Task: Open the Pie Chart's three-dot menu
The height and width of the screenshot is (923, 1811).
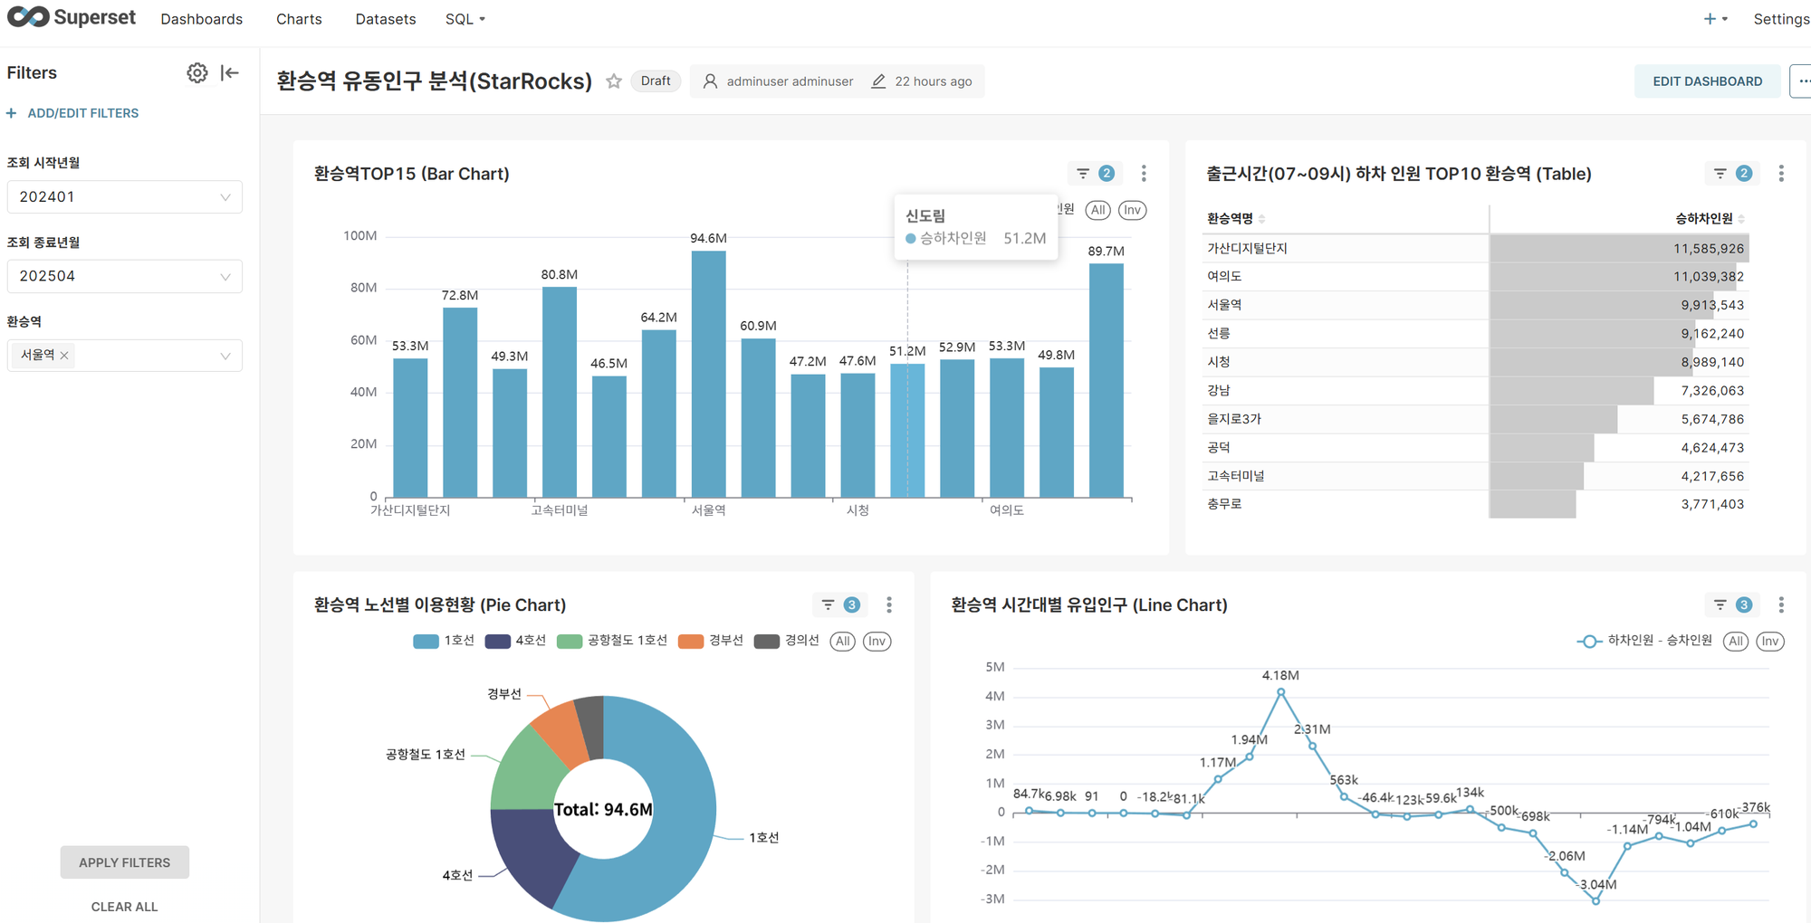Action: [888, 605]
